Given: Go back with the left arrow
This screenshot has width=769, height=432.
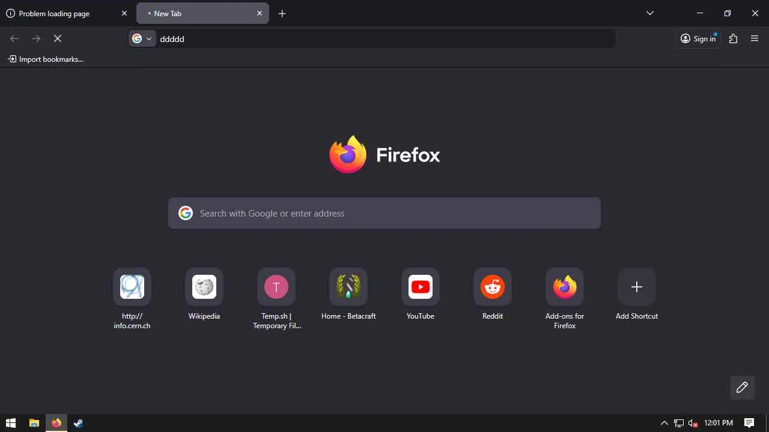Looking at the screenshot, I should click(14, 38).
